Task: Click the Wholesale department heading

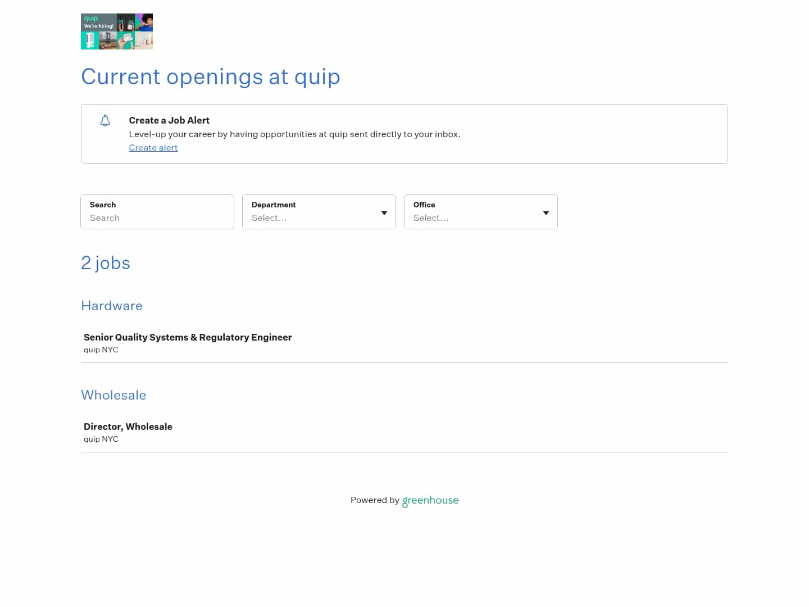Action: coord(113,395)
